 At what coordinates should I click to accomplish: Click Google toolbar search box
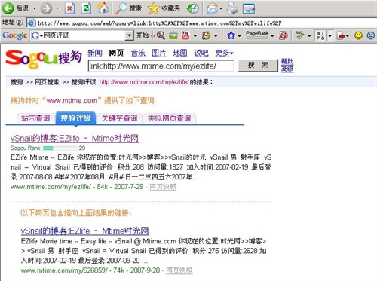point(81,35)
